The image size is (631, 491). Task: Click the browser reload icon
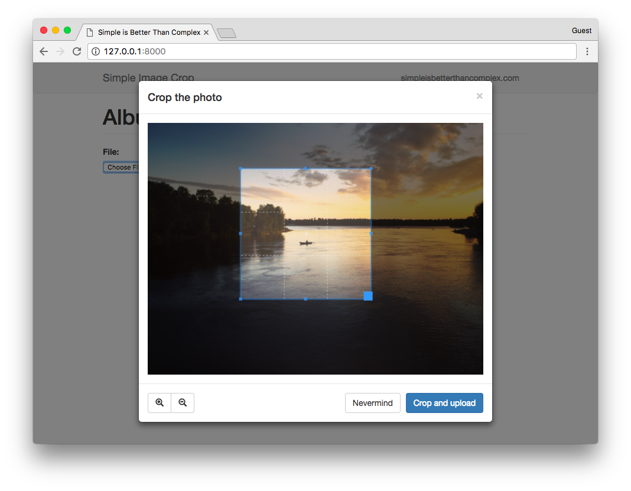76,51
